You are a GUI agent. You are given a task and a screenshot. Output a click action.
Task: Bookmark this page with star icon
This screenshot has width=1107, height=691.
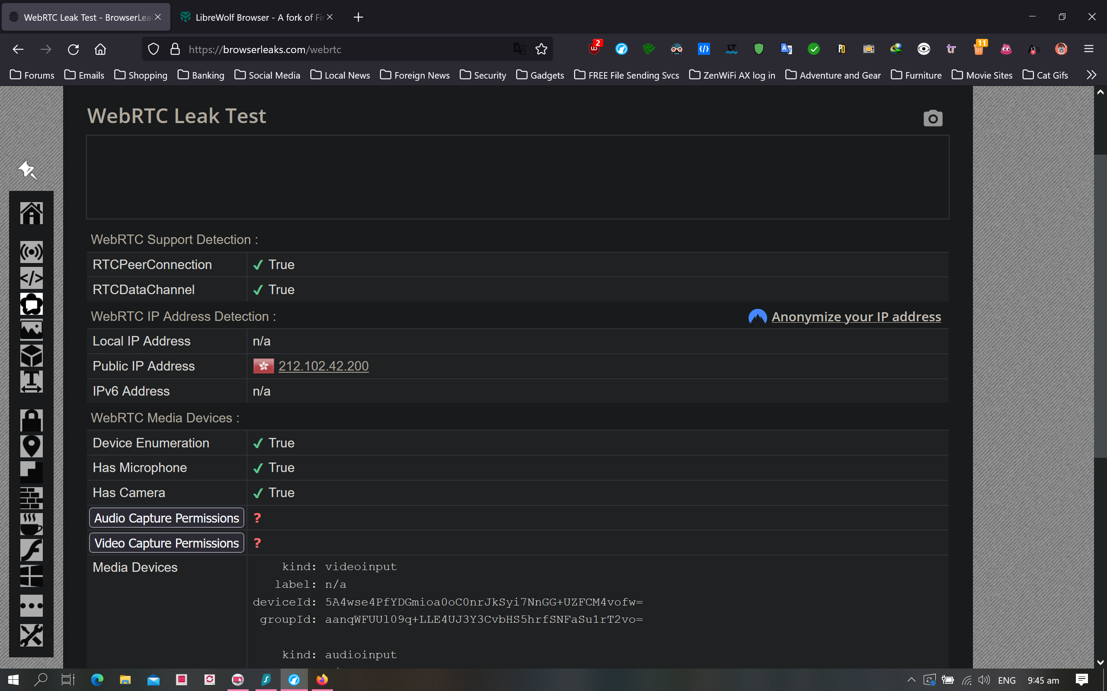[x=541, y=49]
